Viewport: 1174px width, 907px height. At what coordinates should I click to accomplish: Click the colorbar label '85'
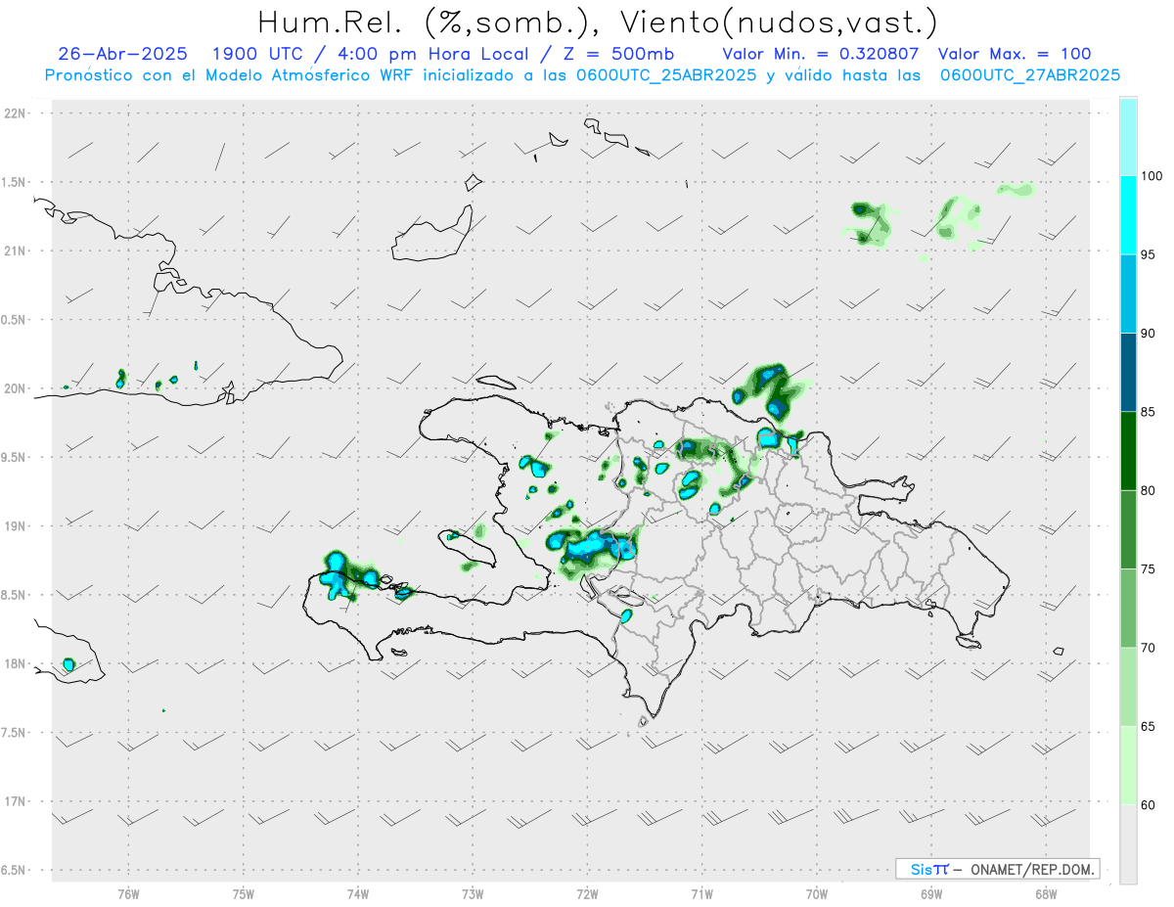click(1149, 412)
